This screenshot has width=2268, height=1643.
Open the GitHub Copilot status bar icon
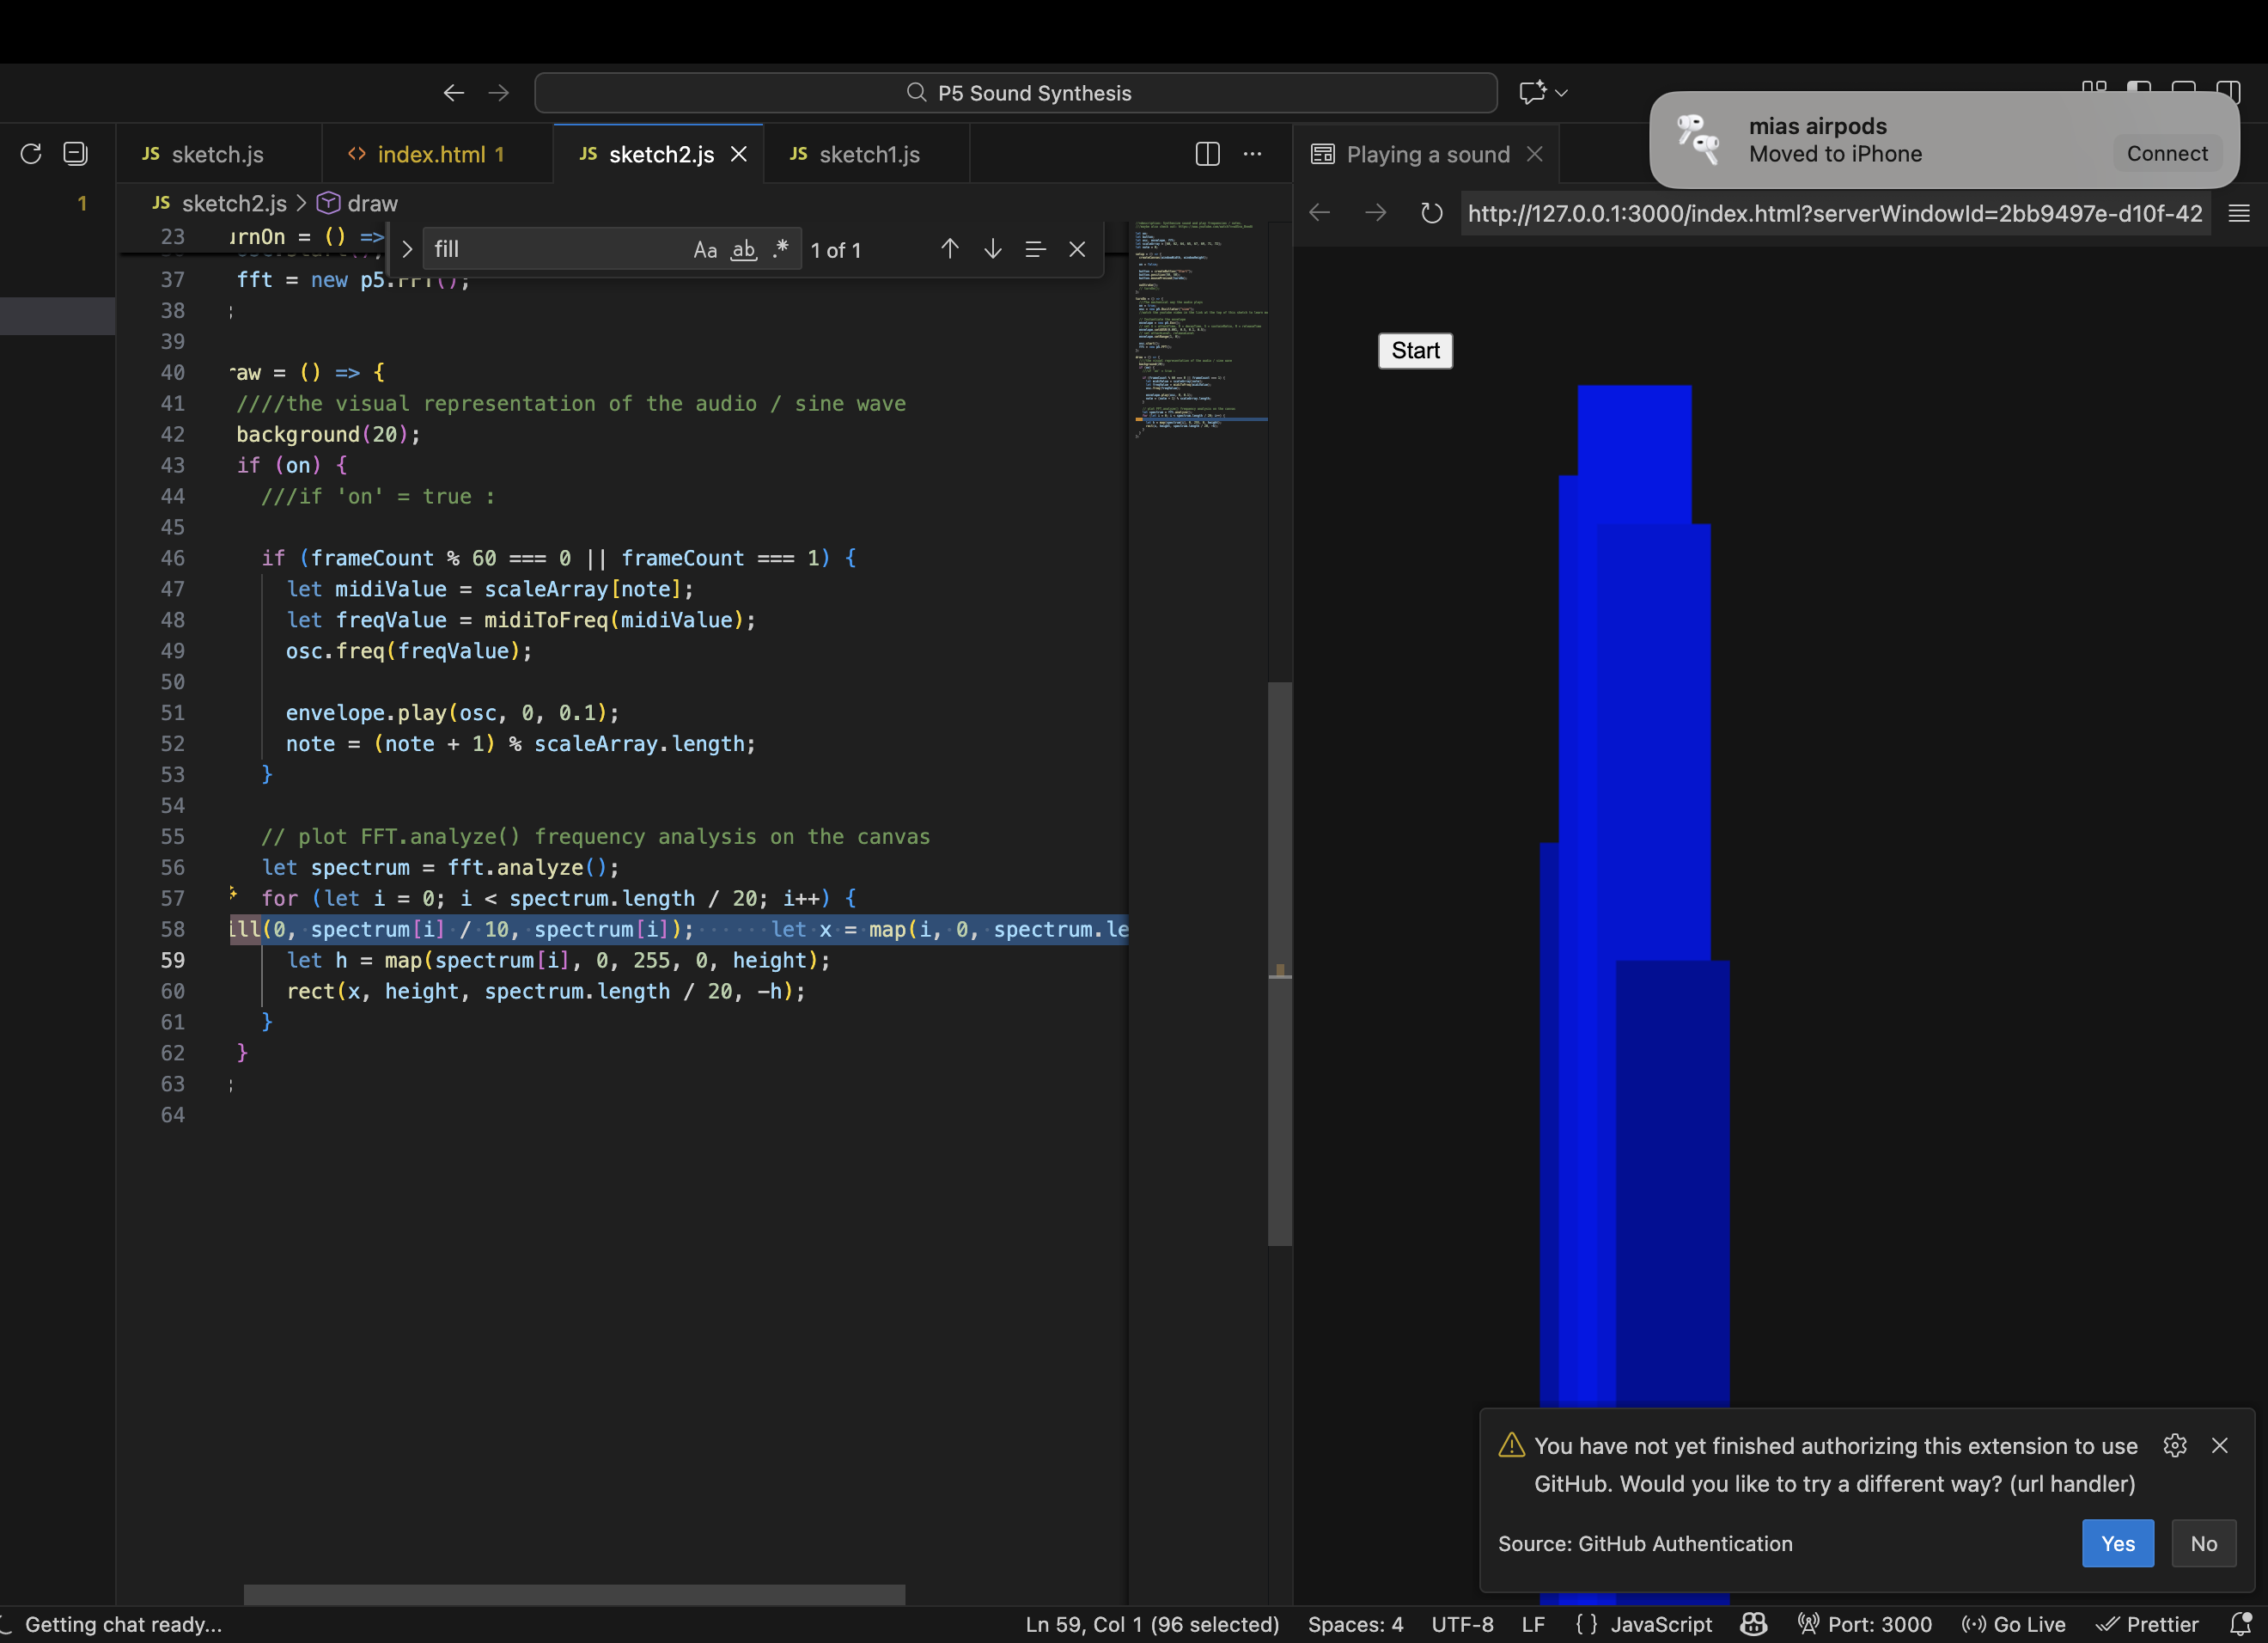1753,1624
